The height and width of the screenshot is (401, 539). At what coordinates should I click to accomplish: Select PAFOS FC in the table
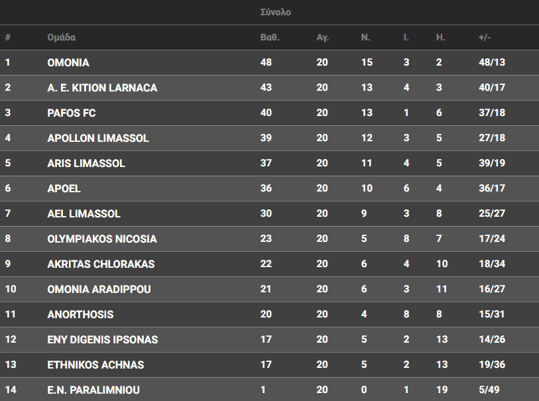72,113
